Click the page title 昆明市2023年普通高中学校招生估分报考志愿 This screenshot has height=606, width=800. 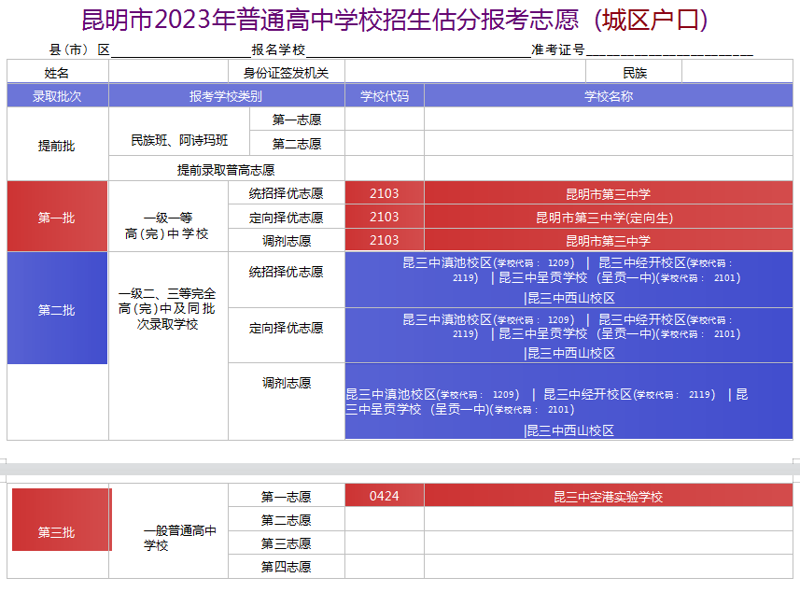pos(330,21)
